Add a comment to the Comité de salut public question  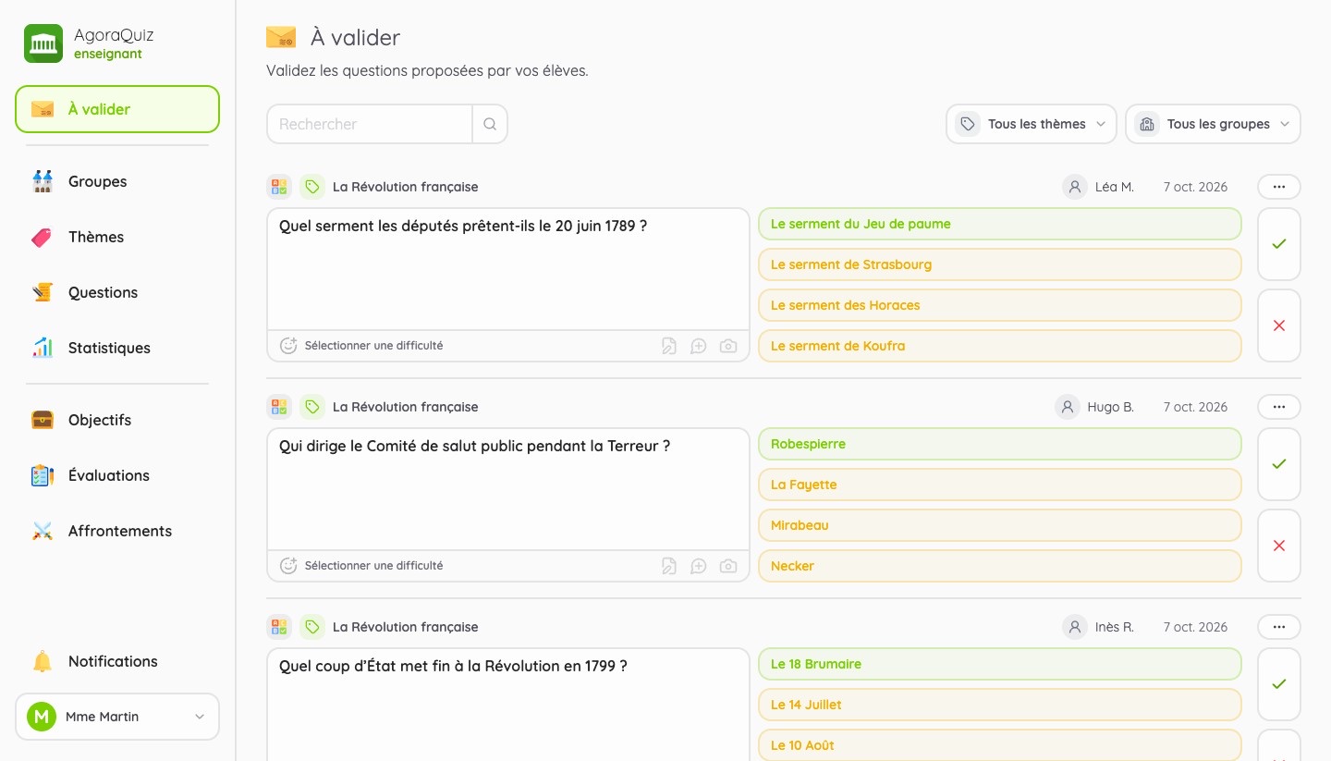click(x=699, y=566)
